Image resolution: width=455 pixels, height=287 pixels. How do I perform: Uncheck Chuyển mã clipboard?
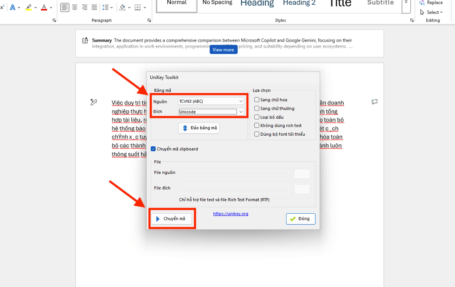(153, 148)
